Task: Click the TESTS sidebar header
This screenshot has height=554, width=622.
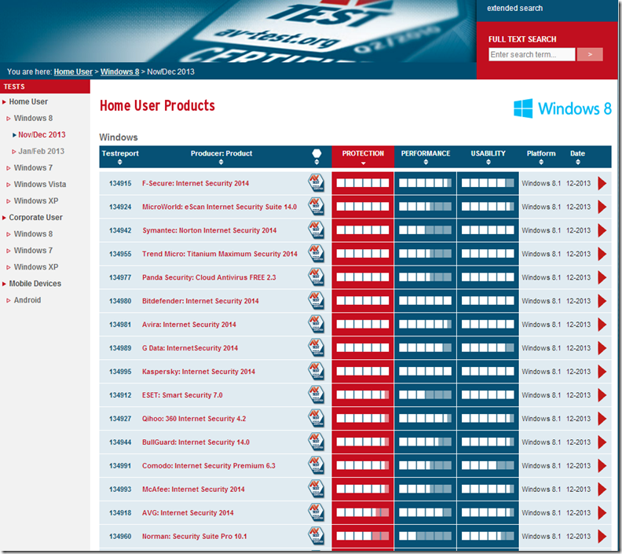Action: [x=45, y=86]
